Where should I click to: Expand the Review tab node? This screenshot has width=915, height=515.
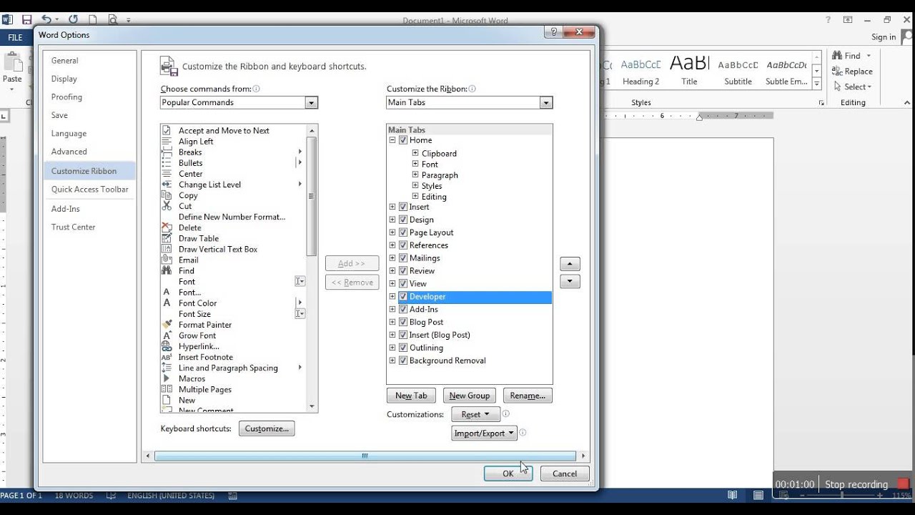(392, 271)
